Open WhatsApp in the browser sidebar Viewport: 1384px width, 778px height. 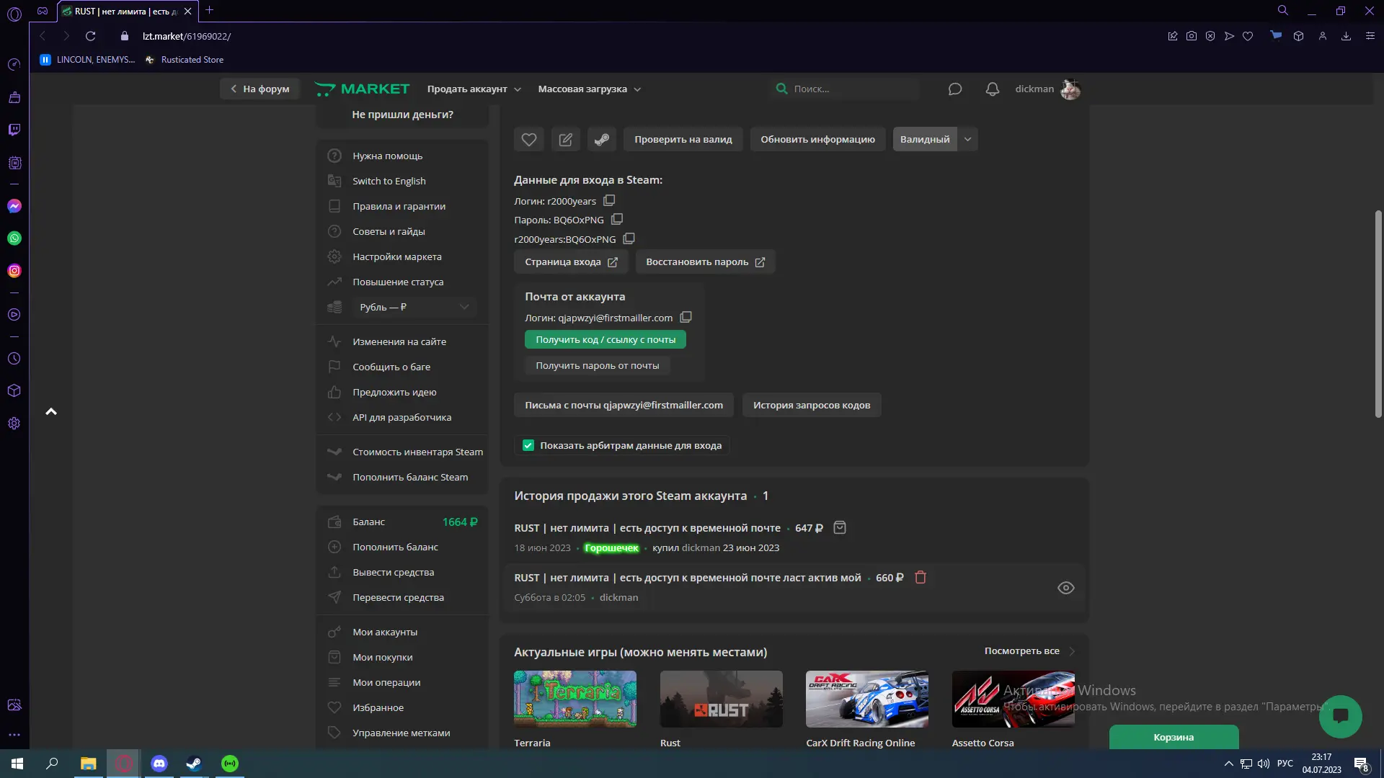(x=14, y=238)
